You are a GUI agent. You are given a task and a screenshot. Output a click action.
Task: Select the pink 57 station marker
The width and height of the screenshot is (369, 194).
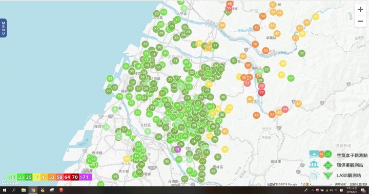[x=247, y=83]
